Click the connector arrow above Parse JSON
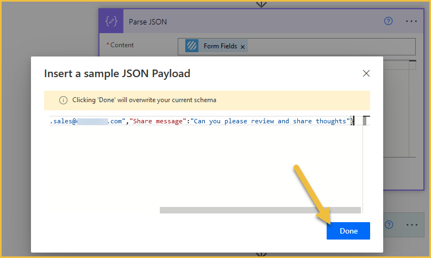Image resolution: width=431 pixels, height=258 pixels. (x=261, y=4)
